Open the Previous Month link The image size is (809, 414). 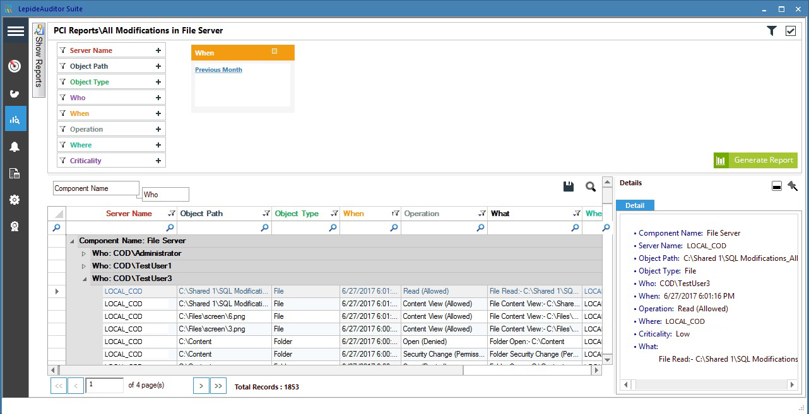pyautogui.click(x=218, y=70)
